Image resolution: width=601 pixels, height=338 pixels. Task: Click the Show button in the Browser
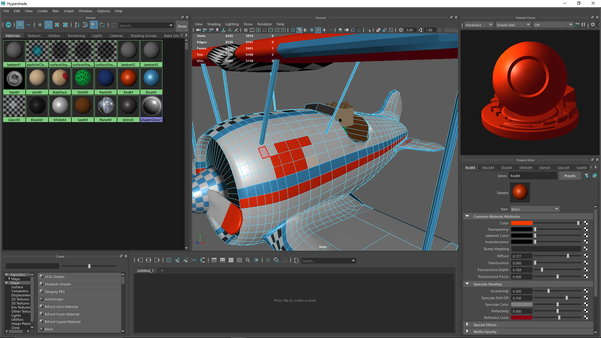point(182,26)
